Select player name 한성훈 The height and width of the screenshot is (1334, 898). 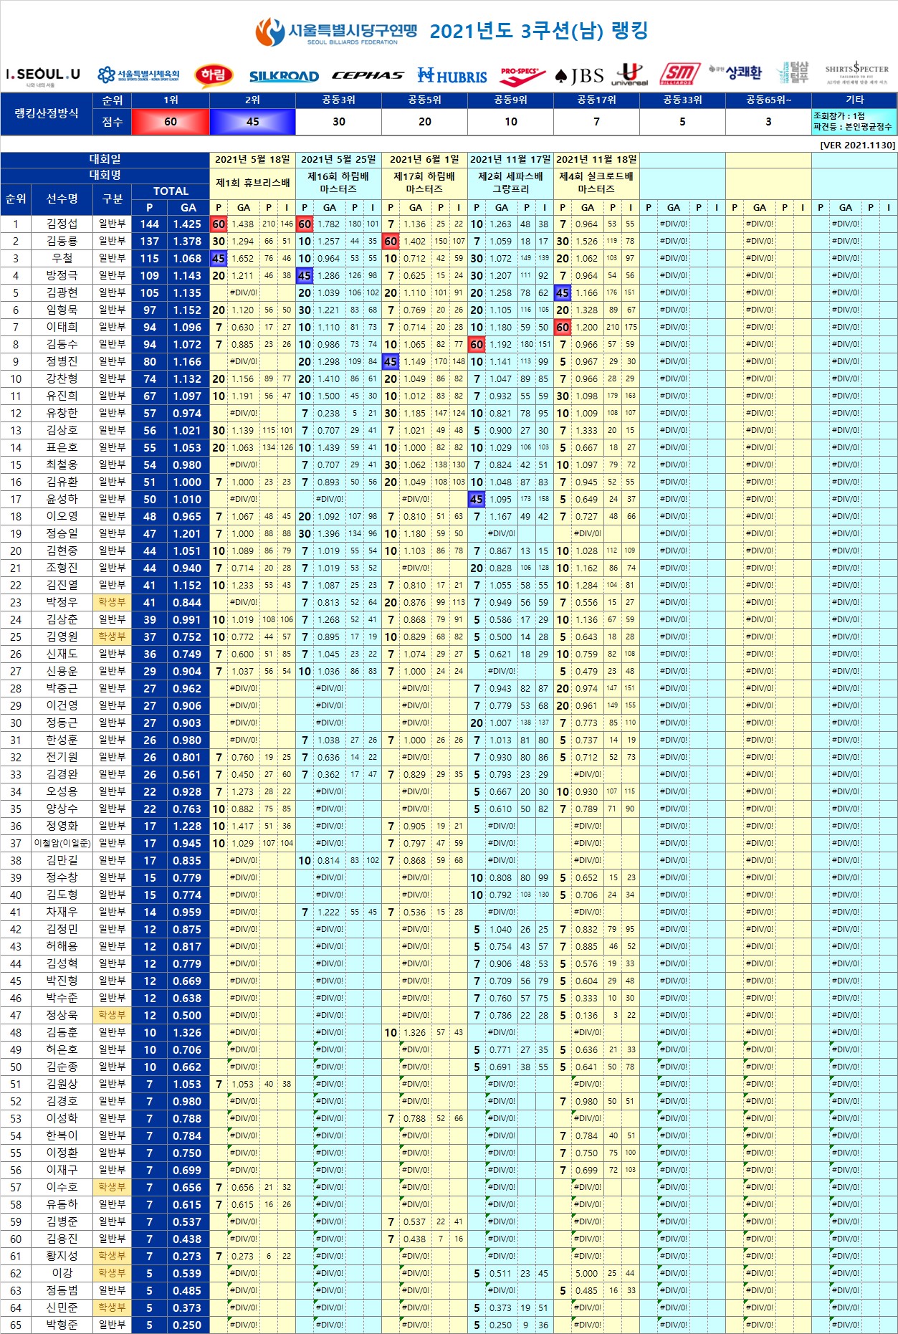(x=62, y=740)
